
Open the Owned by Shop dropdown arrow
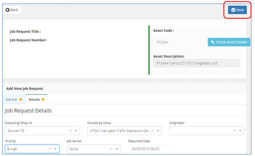pyautogui.click(x=158, y=131)
